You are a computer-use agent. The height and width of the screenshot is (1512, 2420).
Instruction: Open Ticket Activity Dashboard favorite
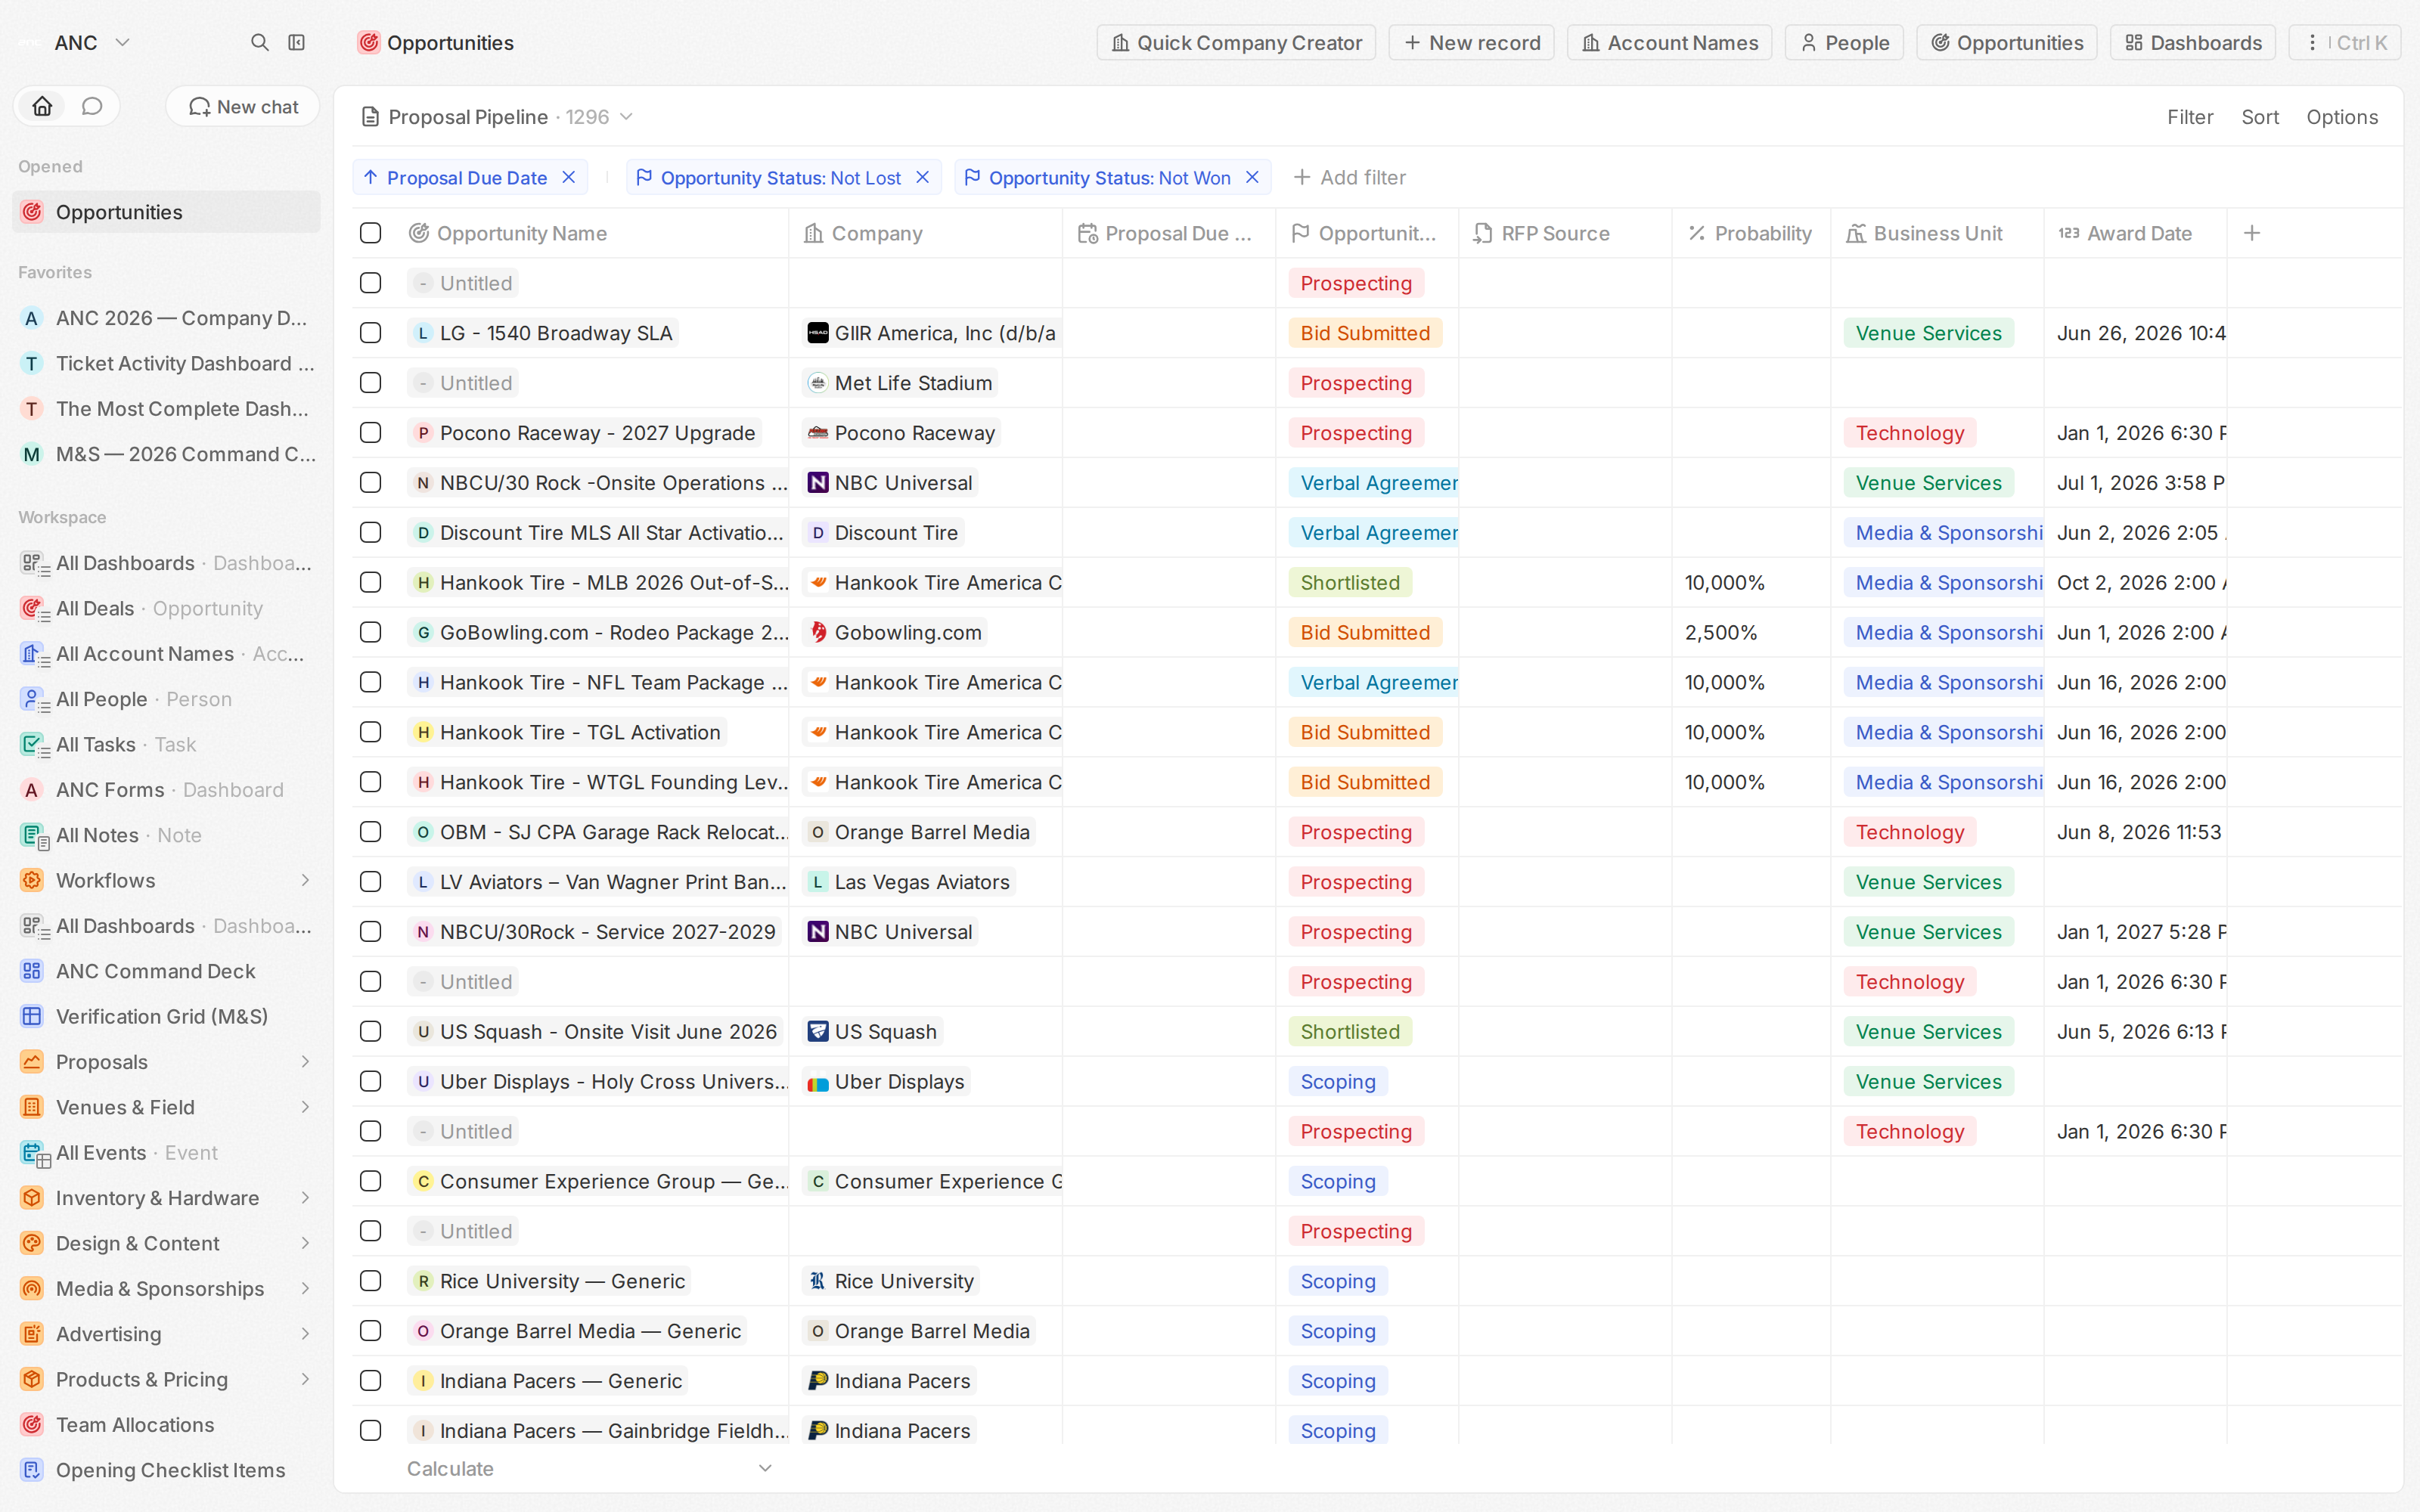tap(167, 363)
